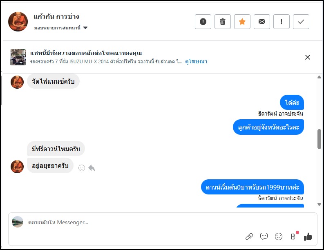React to the อยู่อยุธยาครับ message with emoji
The width and height of the screenshot is (324, 250).
click(x=82, y=167)
